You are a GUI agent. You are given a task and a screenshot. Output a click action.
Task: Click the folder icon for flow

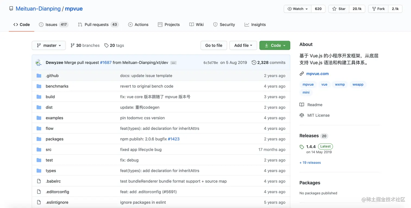tap(39, 129)
